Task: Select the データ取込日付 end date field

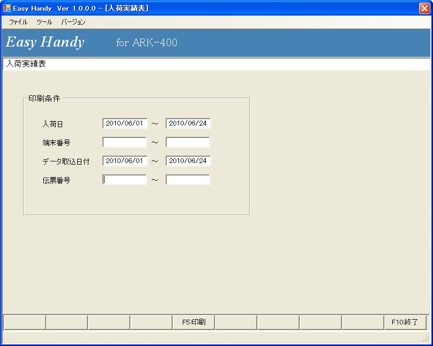Action: click(x=188, y=161)
